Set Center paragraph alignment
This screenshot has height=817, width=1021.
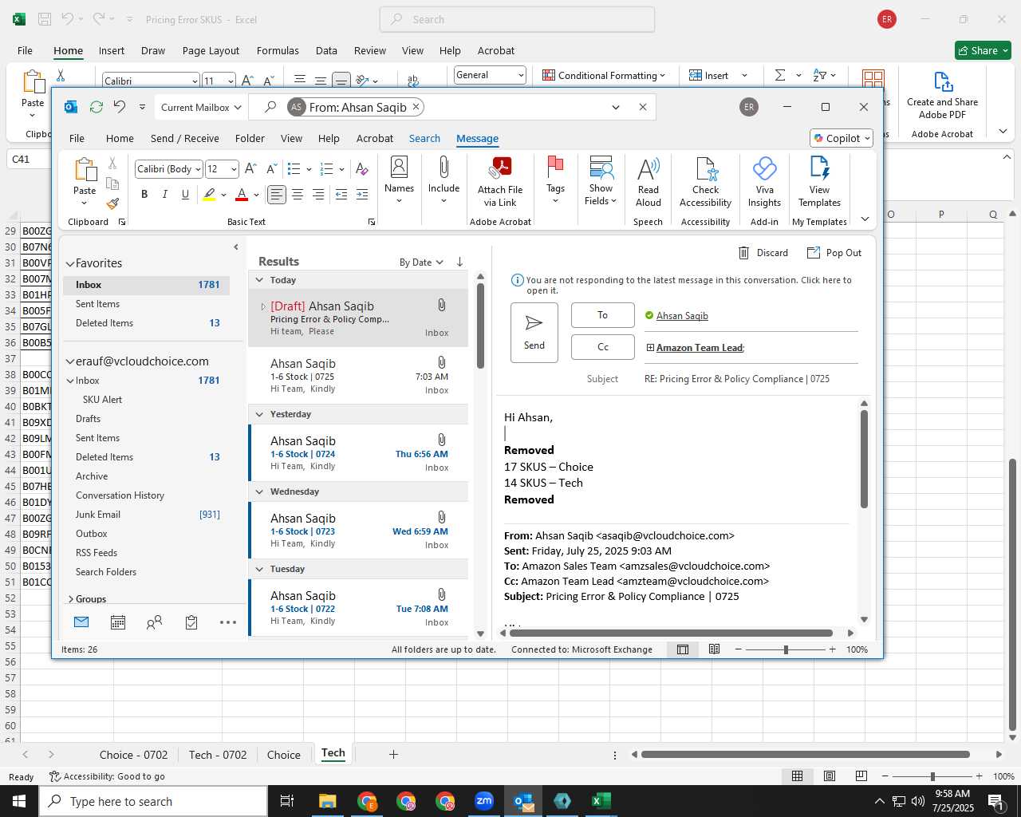coord(298,195)
